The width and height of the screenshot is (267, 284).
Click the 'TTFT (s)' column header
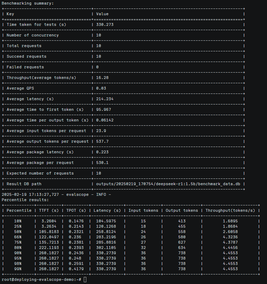tap(48, 210)
